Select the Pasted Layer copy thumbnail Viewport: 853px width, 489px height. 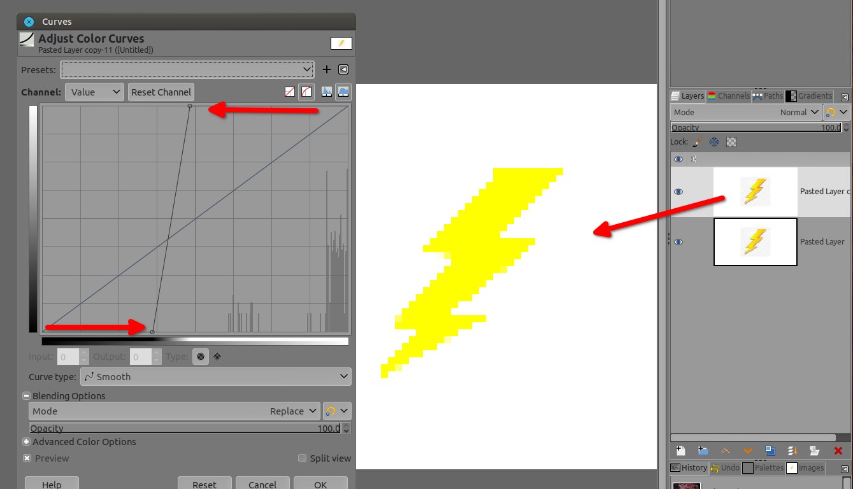[x=756, y=192]
